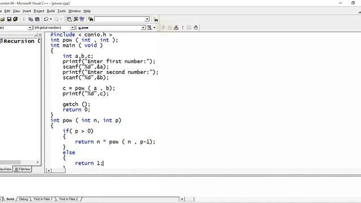
Task: Open the Undo history dropdown arrow
Action: coord(51,19)
